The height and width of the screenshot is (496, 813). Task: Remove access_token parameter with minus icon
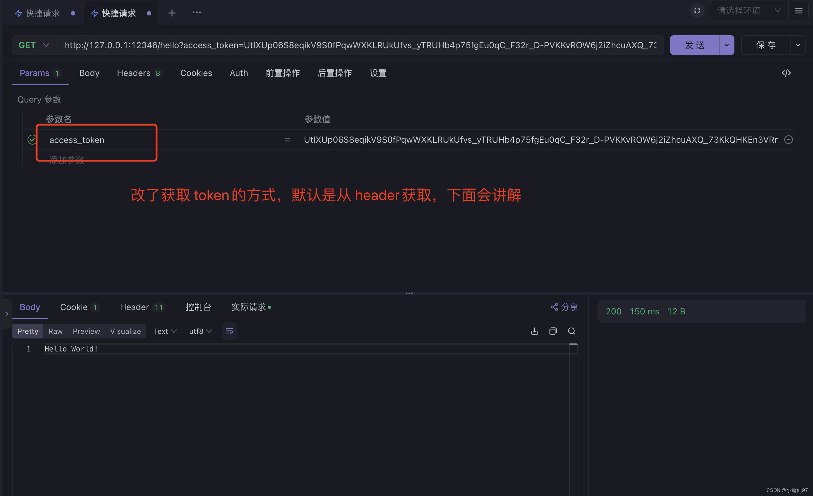788,140
